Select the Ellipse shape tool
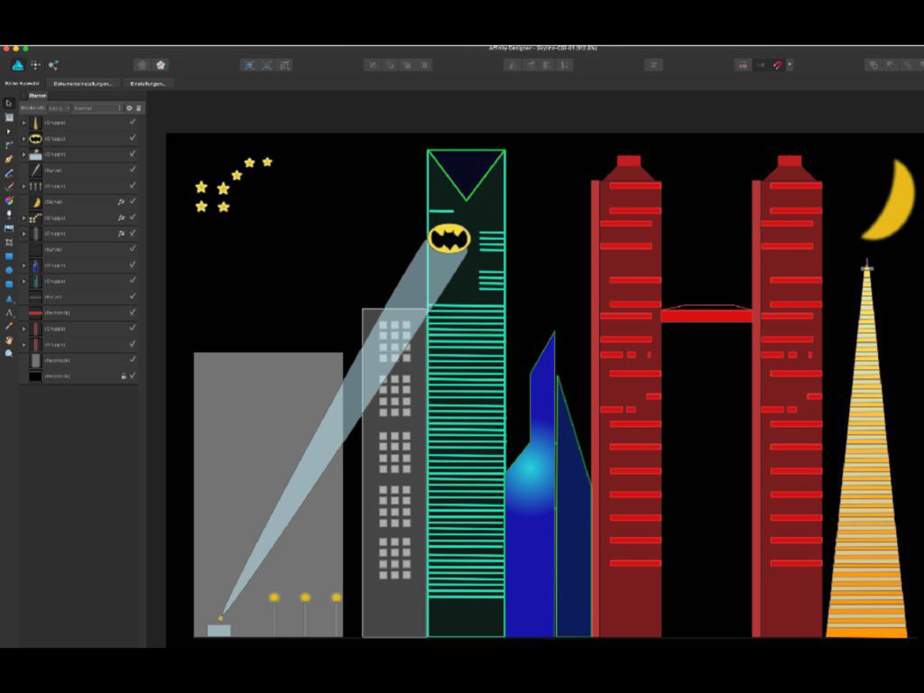Viewport: 924px width, 693px height. click(9, 270)
